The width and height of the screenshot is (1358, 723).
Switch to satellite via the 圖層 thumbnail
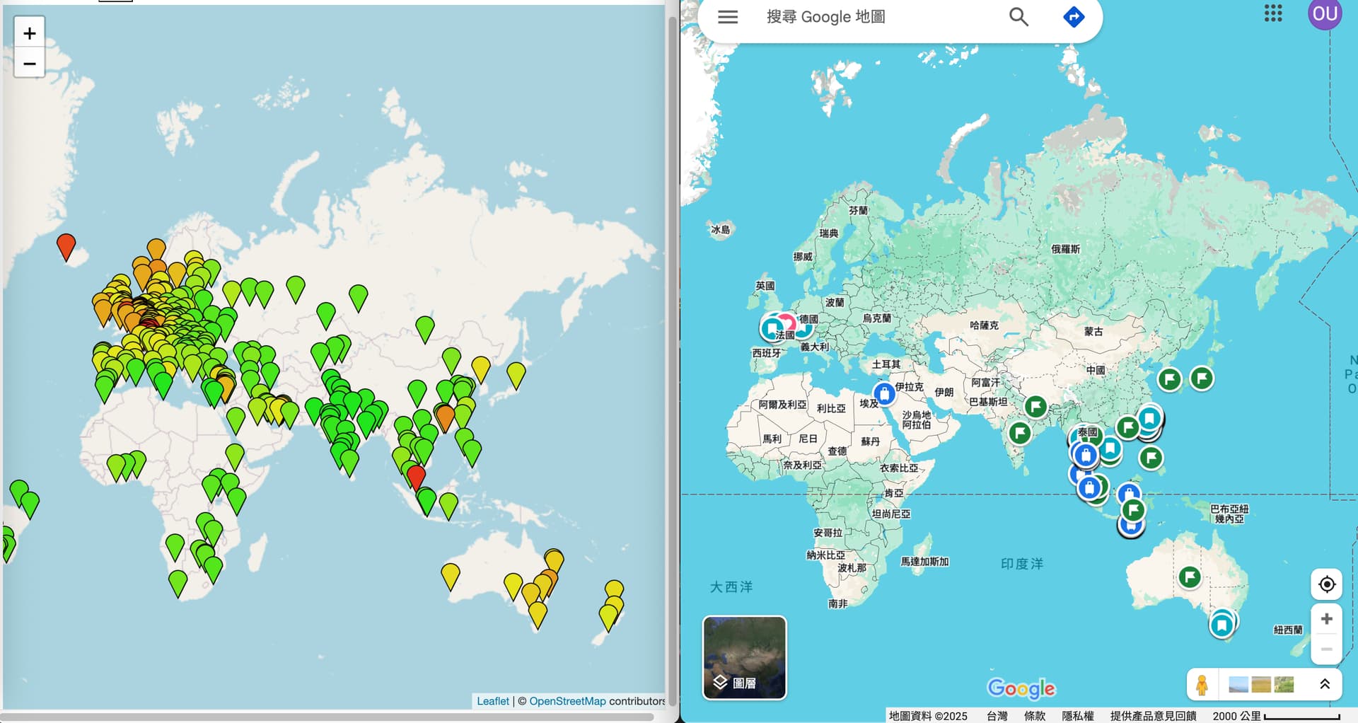click(744, 658)
